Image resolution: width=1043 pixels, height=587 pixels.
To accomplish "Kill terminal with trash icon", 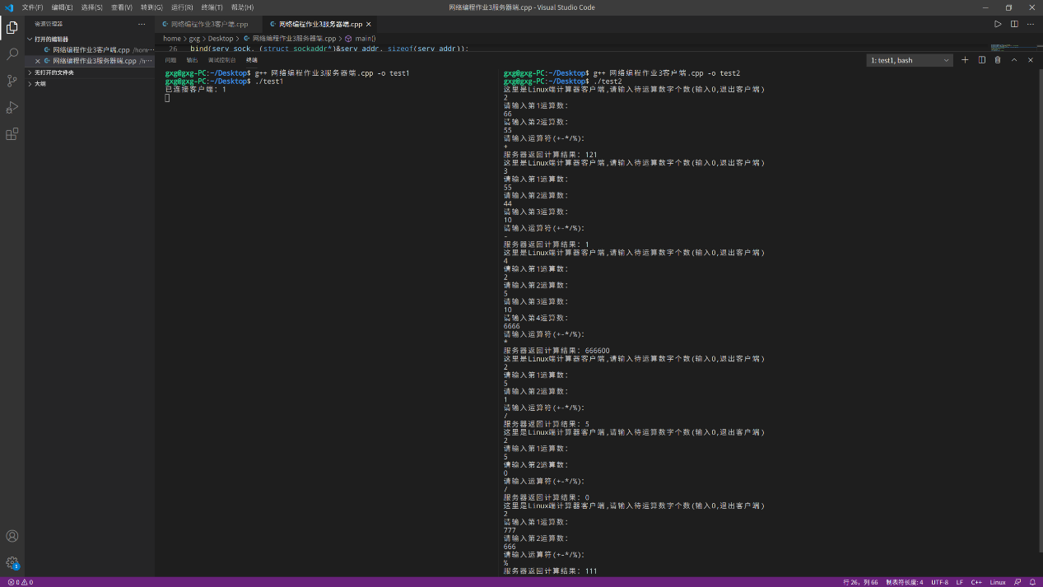I will pos(998,60).
